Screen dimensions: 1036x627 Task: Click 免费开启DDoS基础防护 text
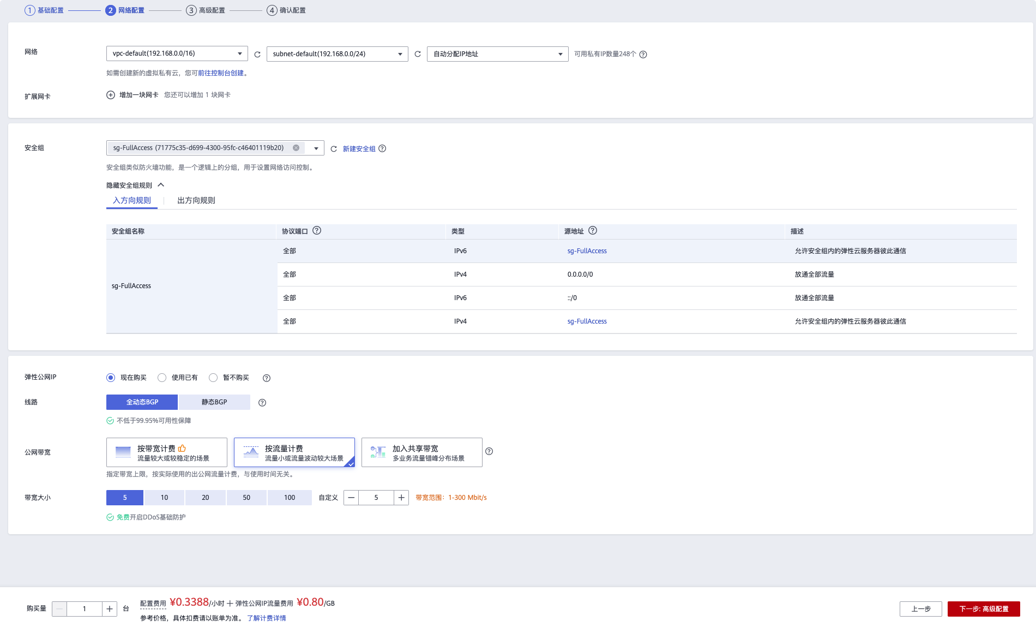151,517
